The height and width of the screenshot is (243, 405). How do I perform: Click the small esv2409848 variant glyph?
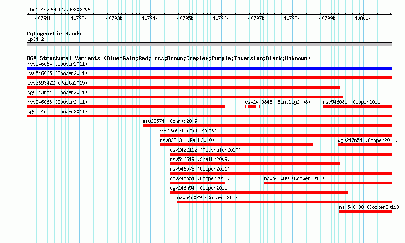click(x=253, y=106)
